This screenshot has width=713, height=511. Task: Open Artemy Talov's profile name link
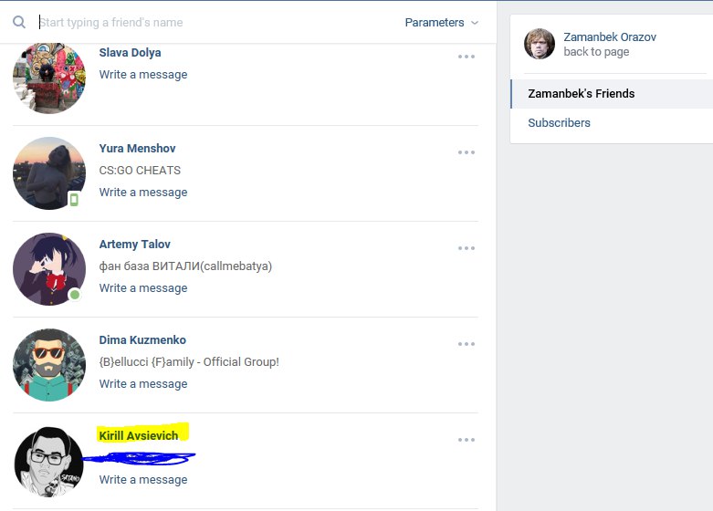tap(134, 245)
